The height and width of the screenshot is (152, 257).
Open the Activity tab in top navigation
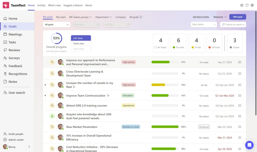click(41, 5)
